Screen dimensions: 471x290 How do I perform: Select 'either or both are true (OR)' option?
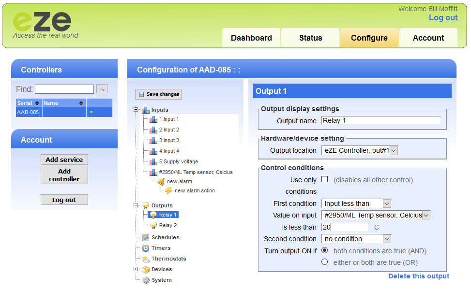(325, 262)
